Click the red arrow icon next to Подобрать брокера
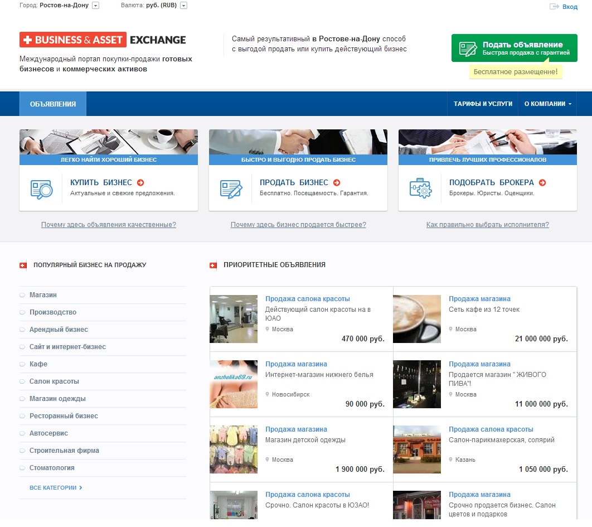 [x=542, y=182]
